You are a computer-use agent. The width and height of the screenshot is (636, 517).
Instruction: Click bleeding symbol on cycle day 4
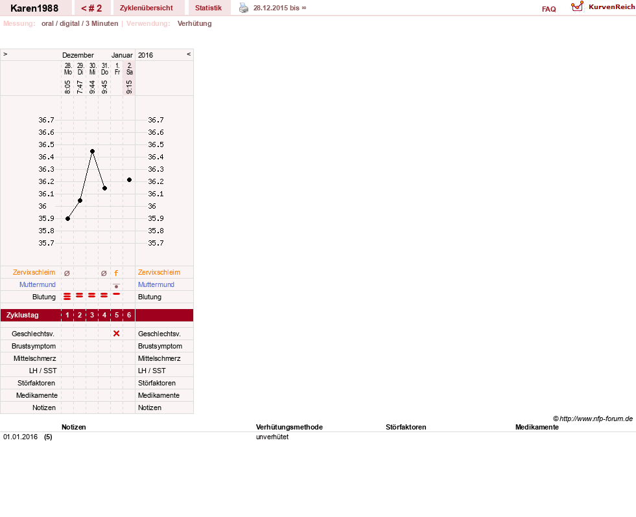(x=104, y=295)
